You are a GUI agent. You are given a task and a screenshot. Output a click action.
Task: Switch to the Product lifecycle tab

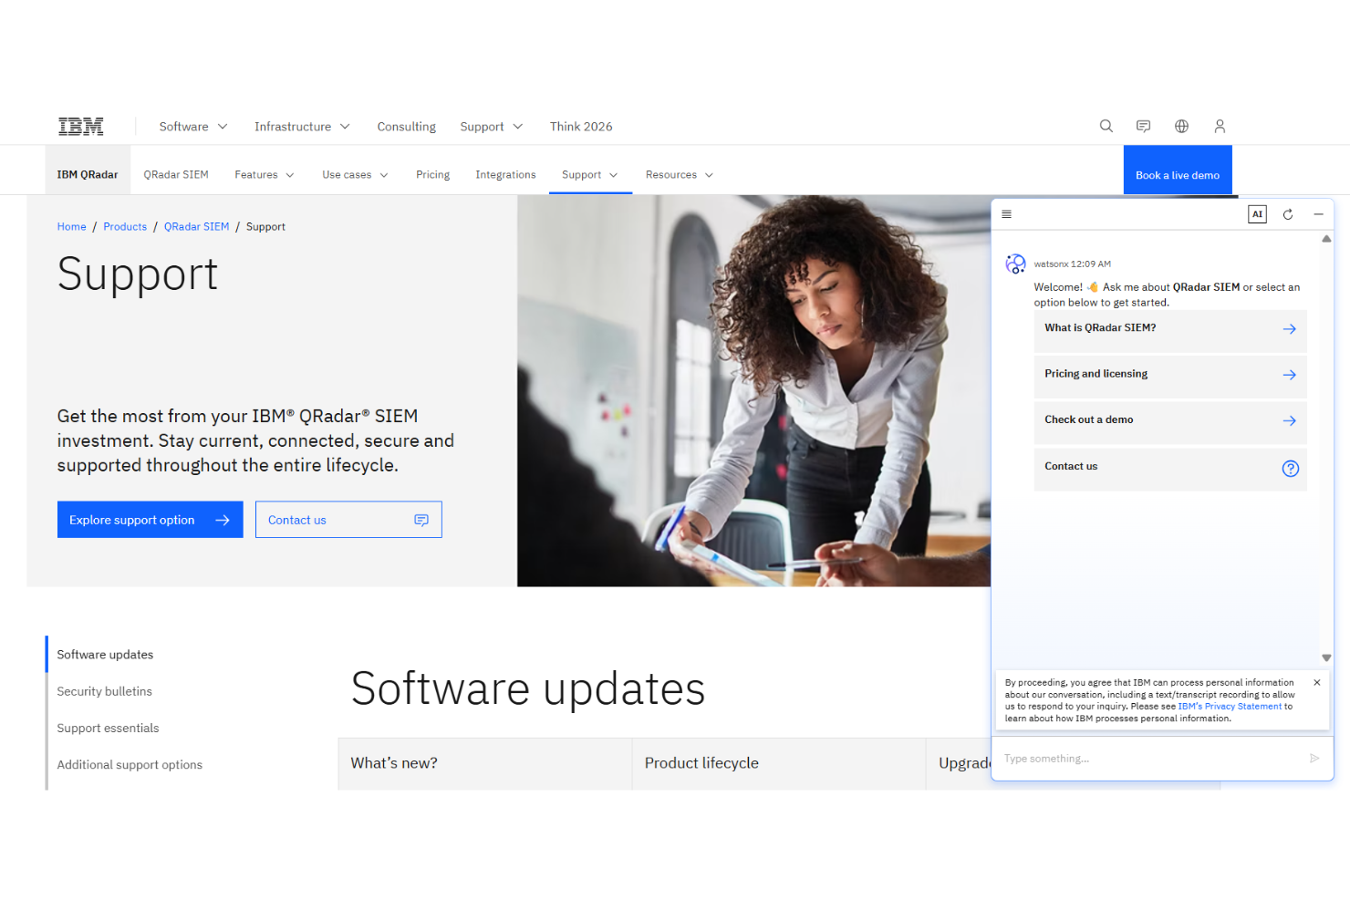tap(779, 764)
